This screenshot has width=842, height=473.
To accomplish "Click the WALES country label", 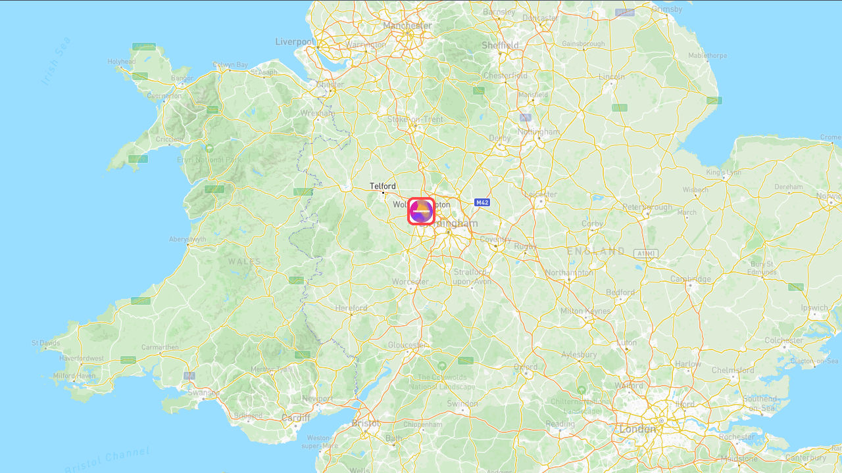I will pyautogui.click(x=245, y=261).
